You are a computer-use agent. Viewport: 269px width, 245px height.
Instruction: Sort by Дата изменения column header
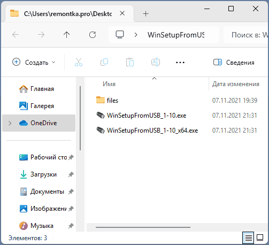coord(235,84)
